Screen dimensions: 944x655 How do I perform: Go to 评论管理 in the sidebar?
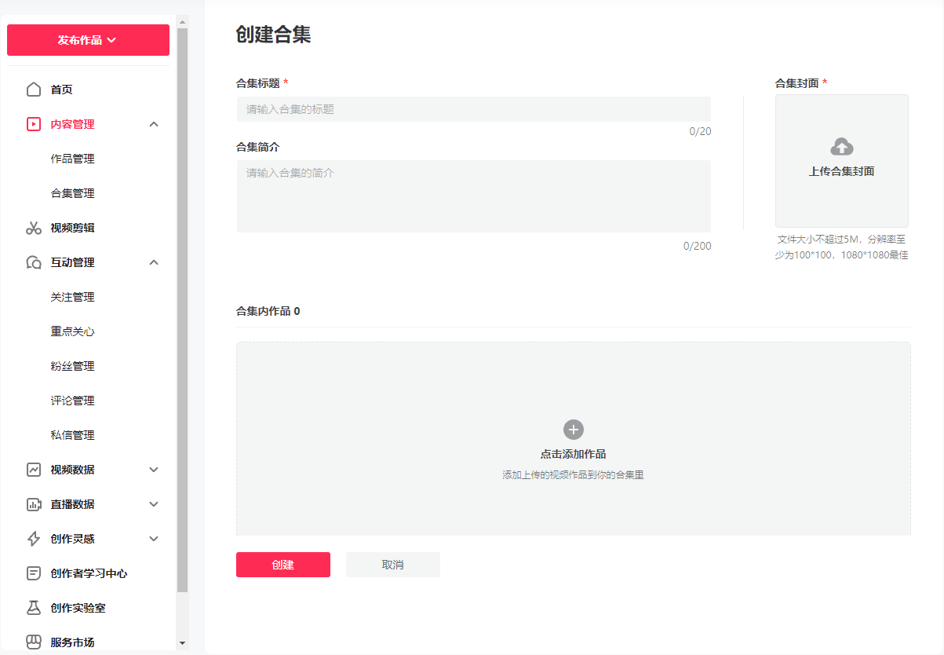[72, 401]
